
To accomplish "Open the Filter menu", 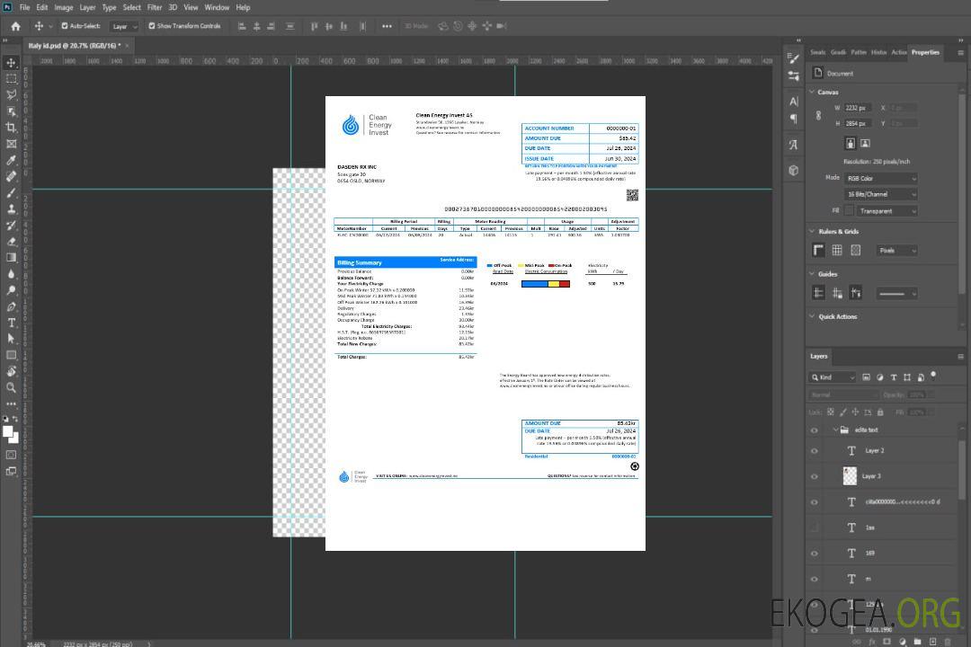I will (x=155, y=7).
